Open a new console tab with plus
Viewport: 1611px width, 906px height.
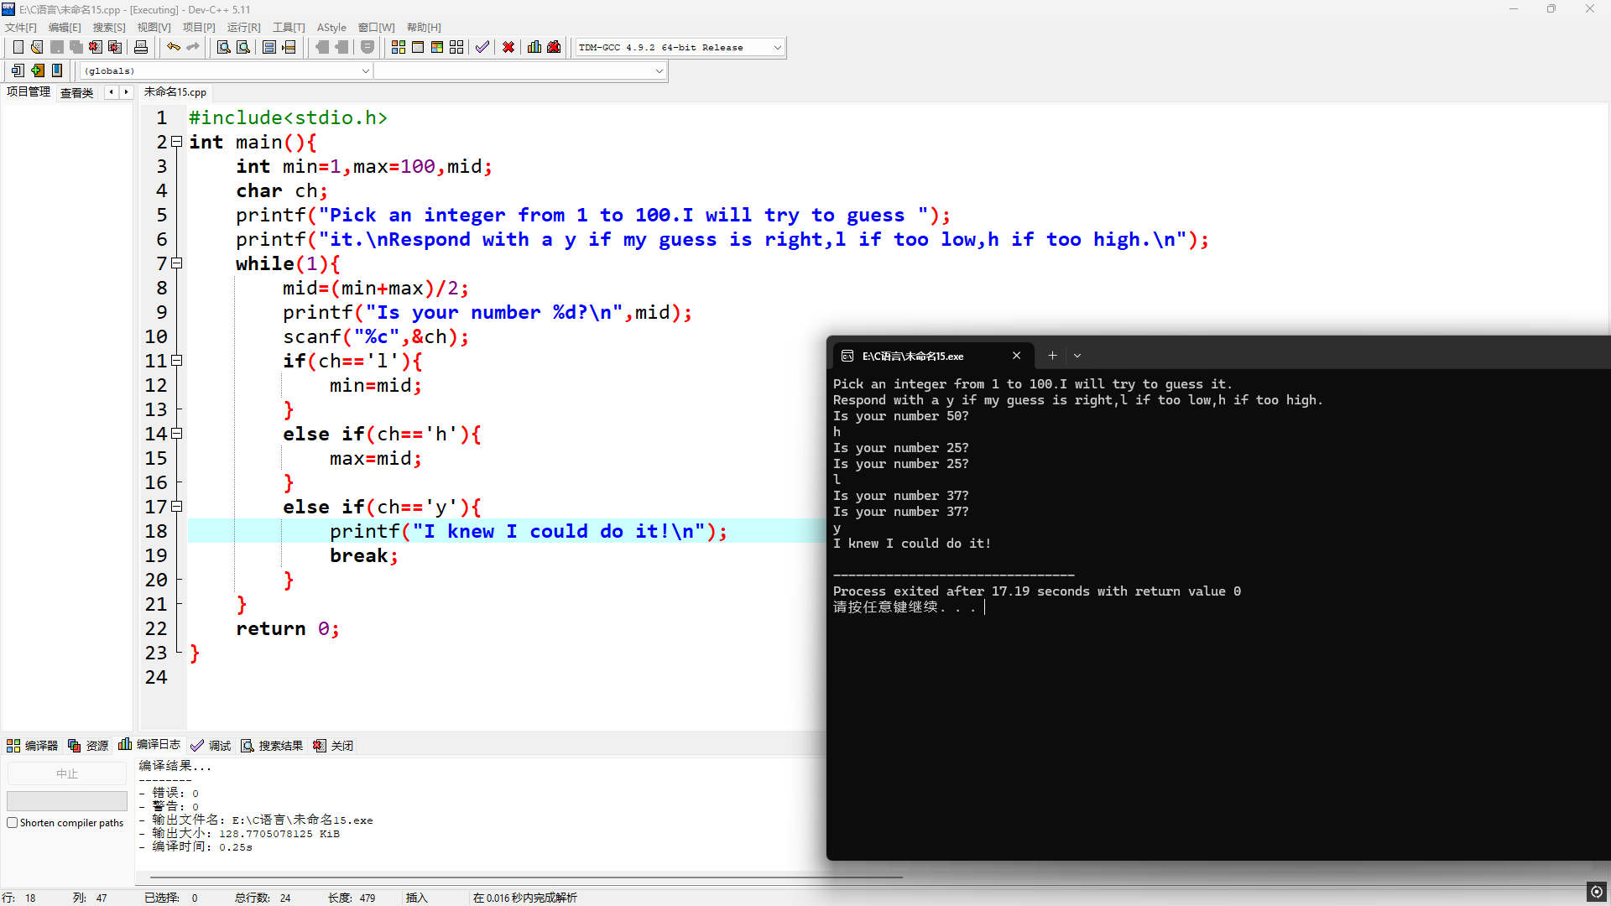tap(1052, 356)
